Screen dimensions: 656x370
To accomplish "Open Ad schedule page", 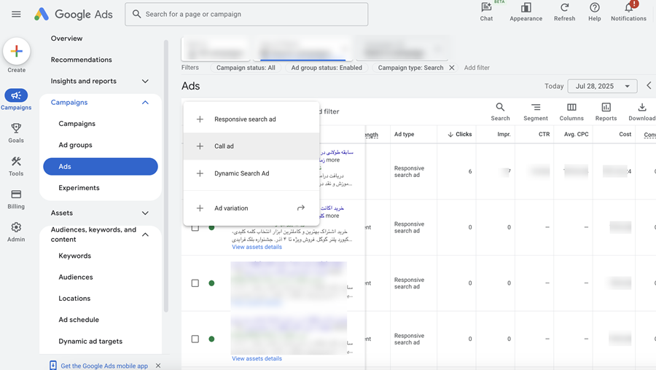I will [79, 320].
